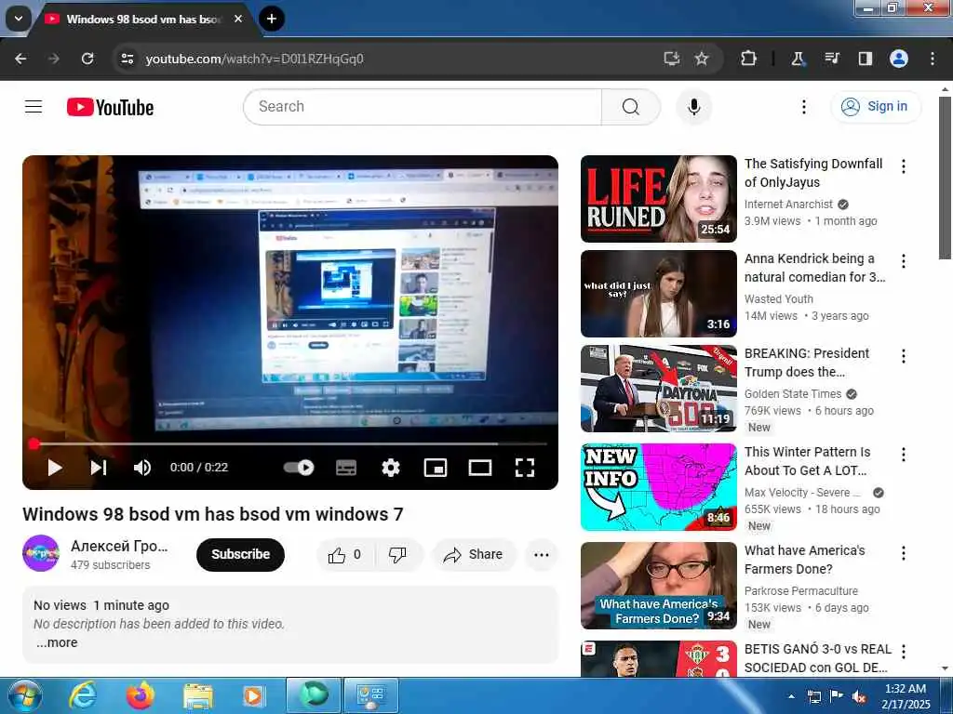Open The Satisfying Downfall of OnlyJayus thumbnail
The height and width of the screenshot is (714, 953).
point(658,199)
